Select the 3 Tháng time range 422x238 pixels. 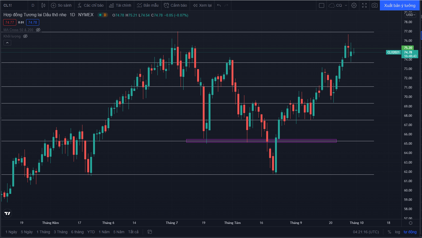pos(61,232)
